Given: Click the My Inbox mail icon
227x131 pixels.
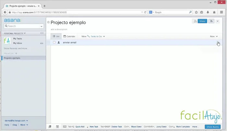Looking at the screenshot, I should coord(42,43).
